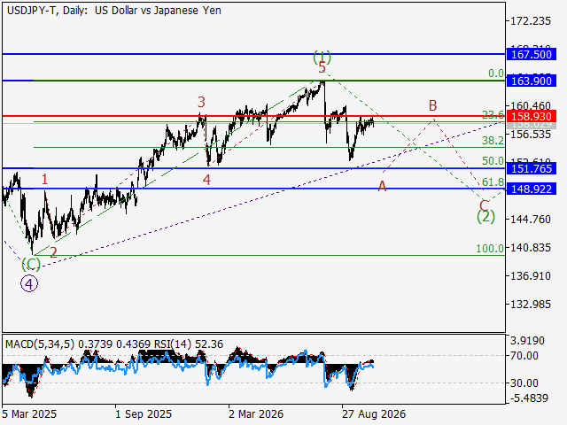Screen dimensions: 567x425
Task: Select the 0.0 Fibonacci level label
Action: (496, 73)
